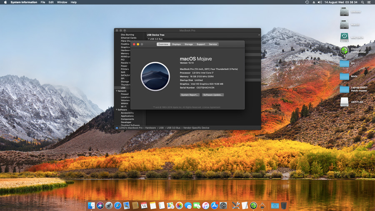The width and height of the screenshot is (375, 211).
Task: Select the EFI folder on desktop
Action: click(344, 63)
